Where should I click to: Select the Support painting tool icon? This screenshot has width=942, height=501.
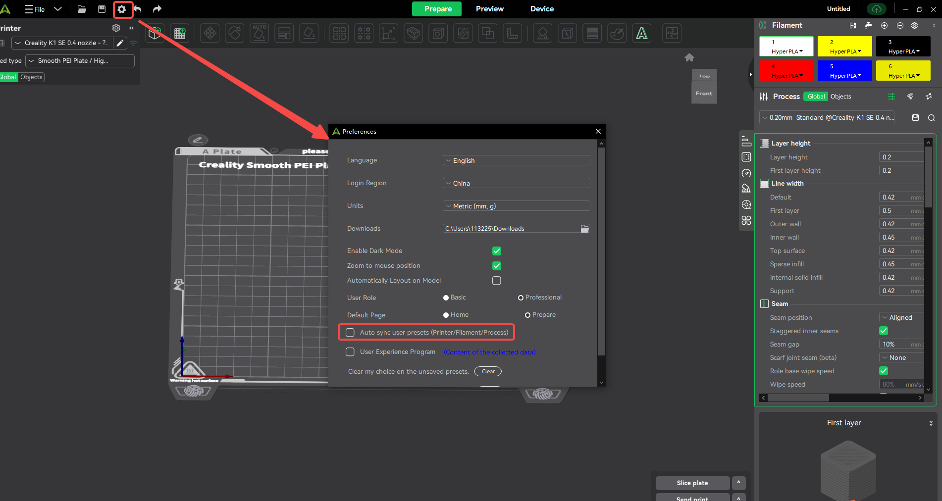point(543,33)
